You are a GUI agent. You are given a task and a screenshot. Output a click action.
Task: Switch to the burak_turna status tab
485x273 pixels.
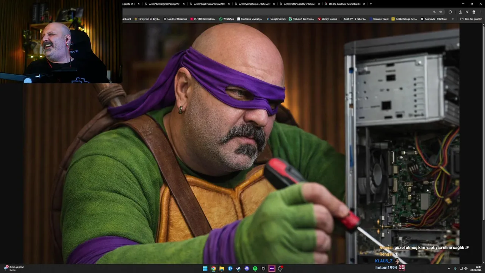(209, 4)
